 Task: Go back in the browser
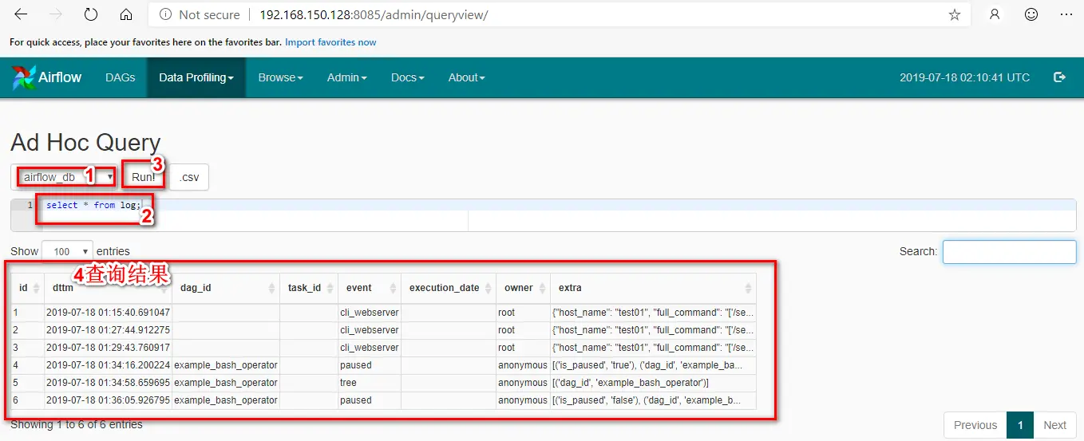pos(21,14)
